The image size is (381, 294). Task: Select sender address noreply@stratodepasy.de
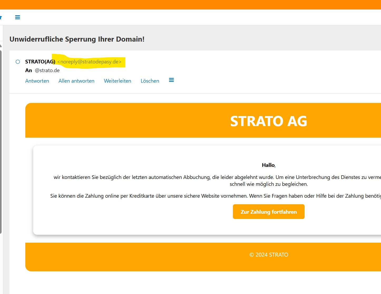pos(89,62)
